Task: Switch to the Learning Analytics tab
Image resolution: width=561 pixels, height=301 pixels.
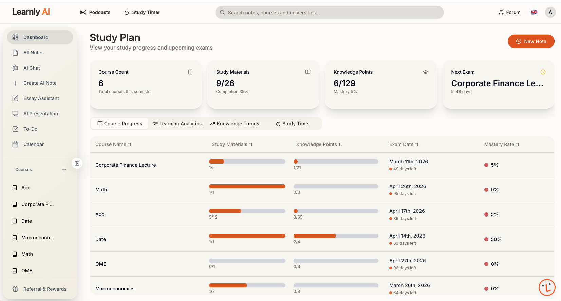Action: [x=177, y=124]
